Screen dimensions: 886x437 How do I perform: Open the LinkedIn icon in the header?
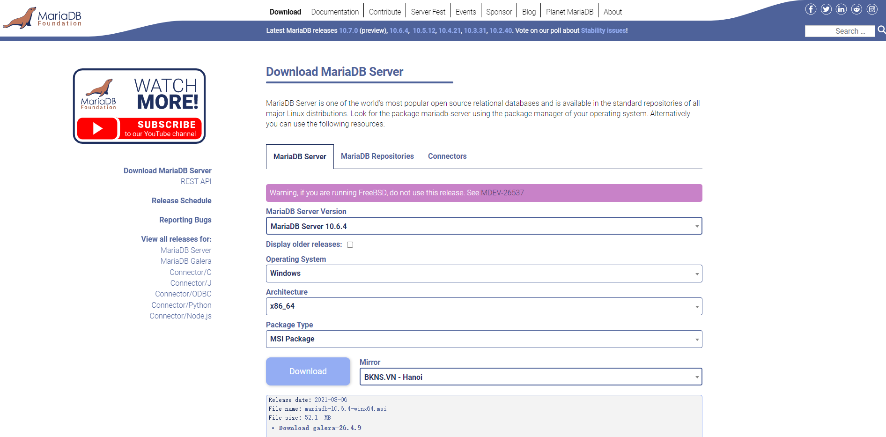[x=842, y=9]
